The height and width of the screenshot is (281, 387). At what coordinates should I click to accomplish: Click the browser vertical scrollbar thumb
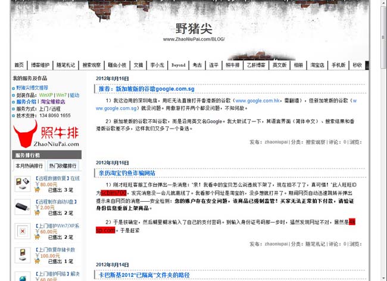[383, 37]
